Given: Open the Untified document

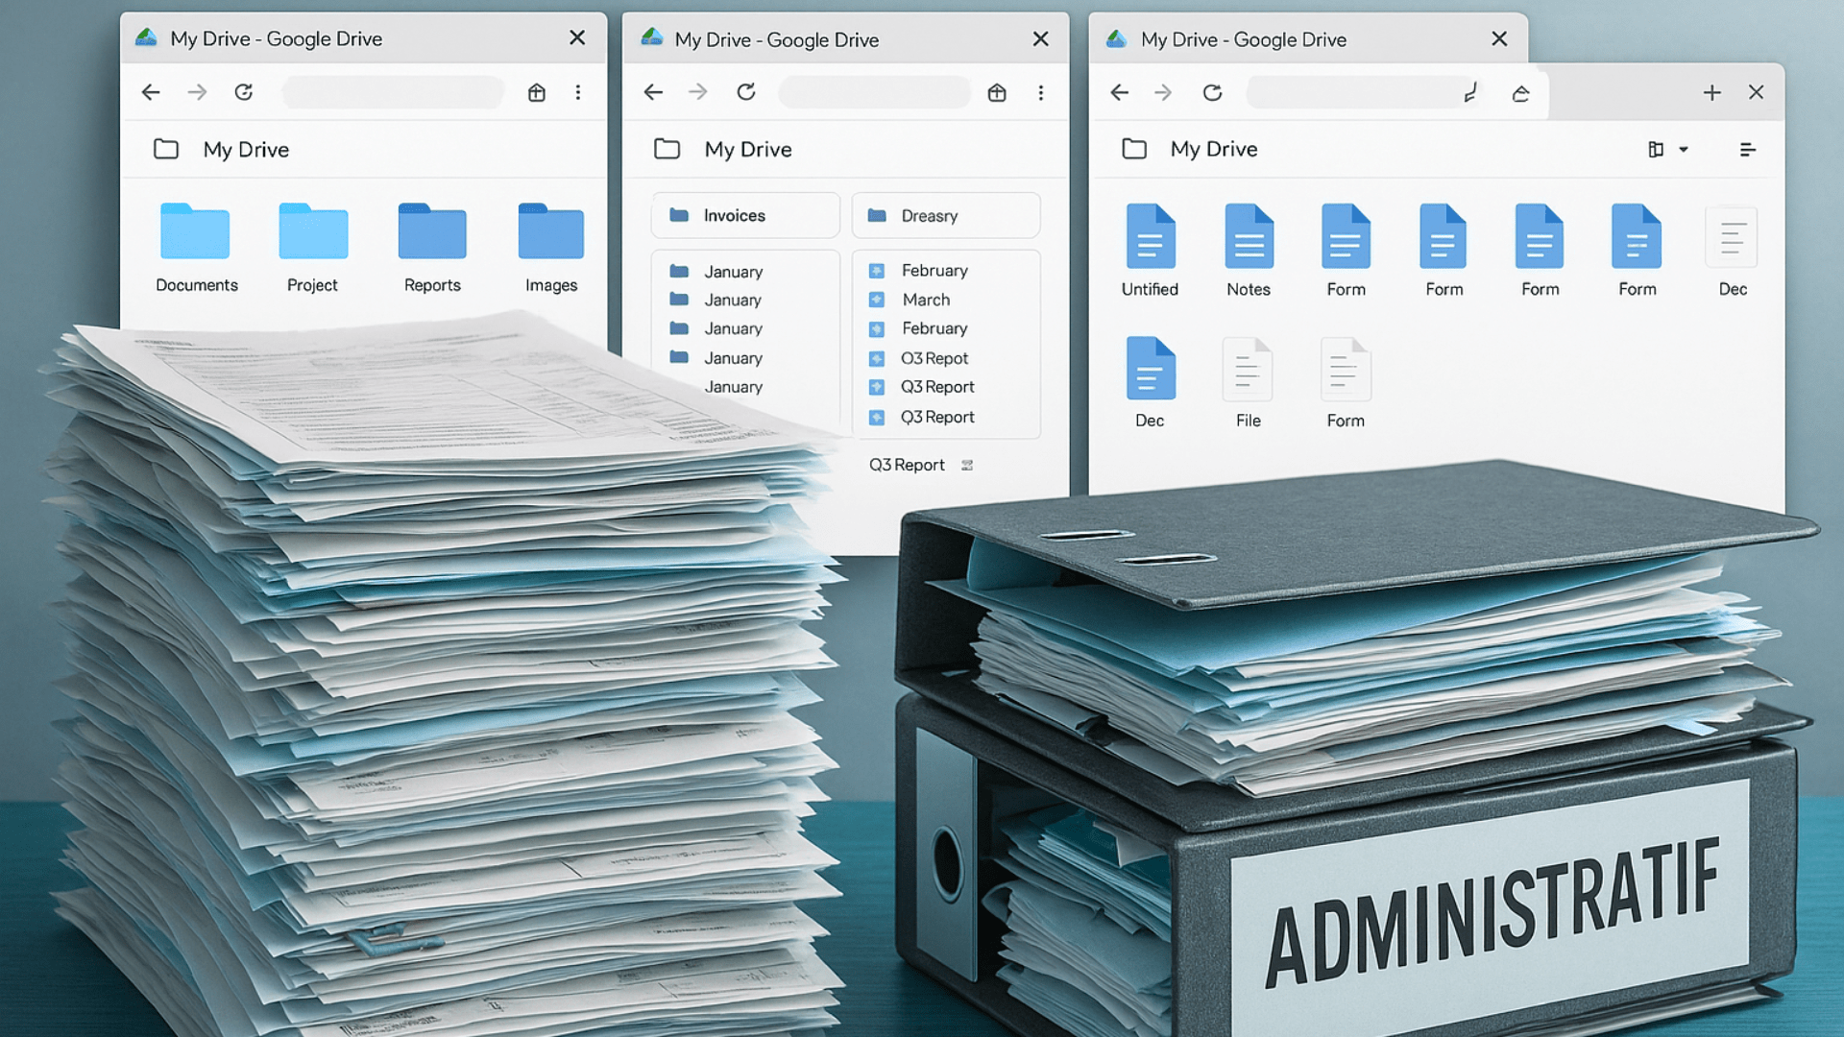Looking at the screenshot, I should pos(1150,237).
